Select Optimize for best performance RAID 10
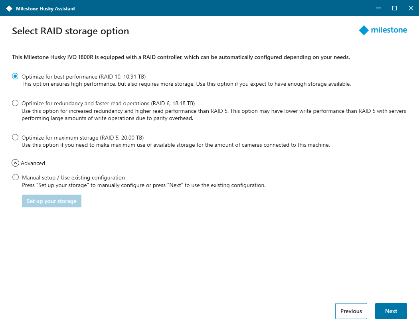Image resolution: width=419 pixels, height=331 pixels. pyautogui.click(x=15, y=77)
